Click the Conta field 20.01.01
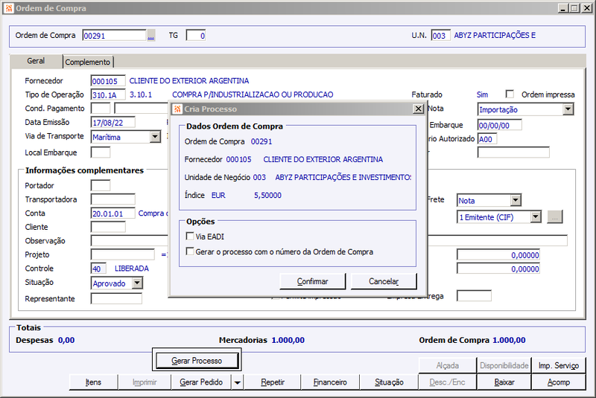This screenshot has height=398, width=596. (x=113, y=214)
